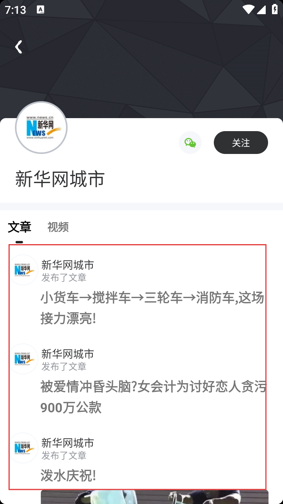Select the 文章 tab

19,227
